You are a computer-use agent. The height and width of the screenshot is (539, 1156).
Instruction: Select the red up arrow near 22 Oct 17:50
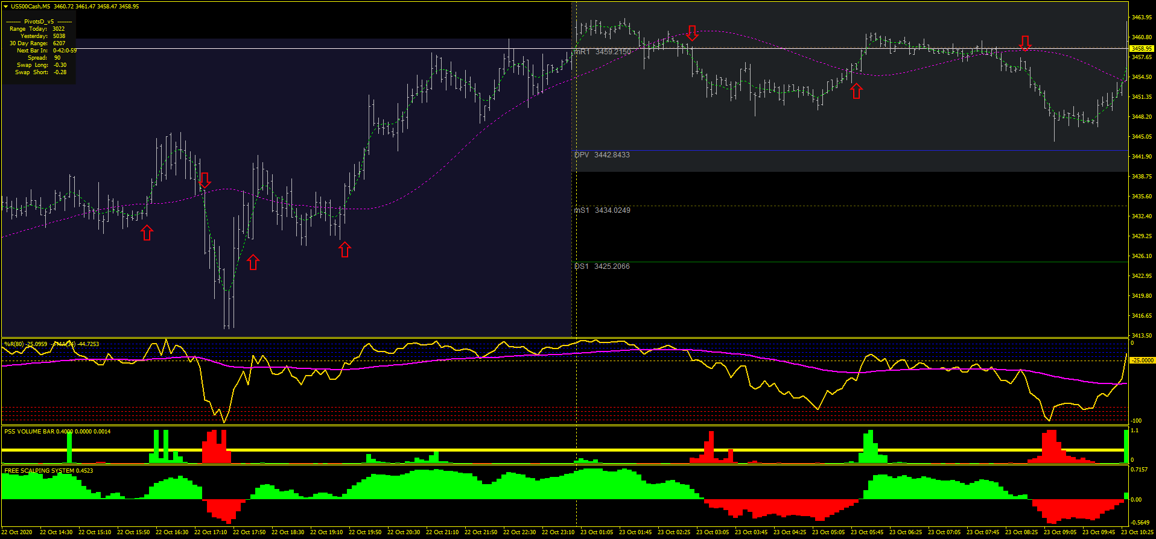tap(253, 262)
